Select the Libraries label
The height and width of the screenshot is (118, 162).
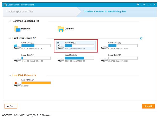69,29
